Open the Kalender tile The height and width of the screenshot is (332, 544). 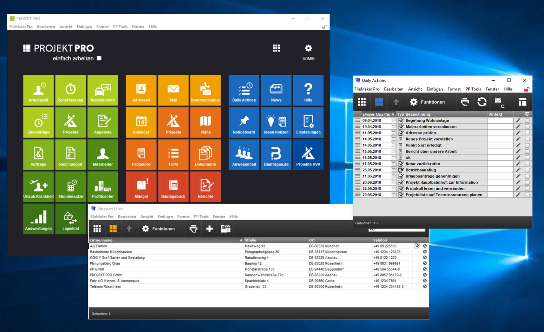(x=141, y=123)
